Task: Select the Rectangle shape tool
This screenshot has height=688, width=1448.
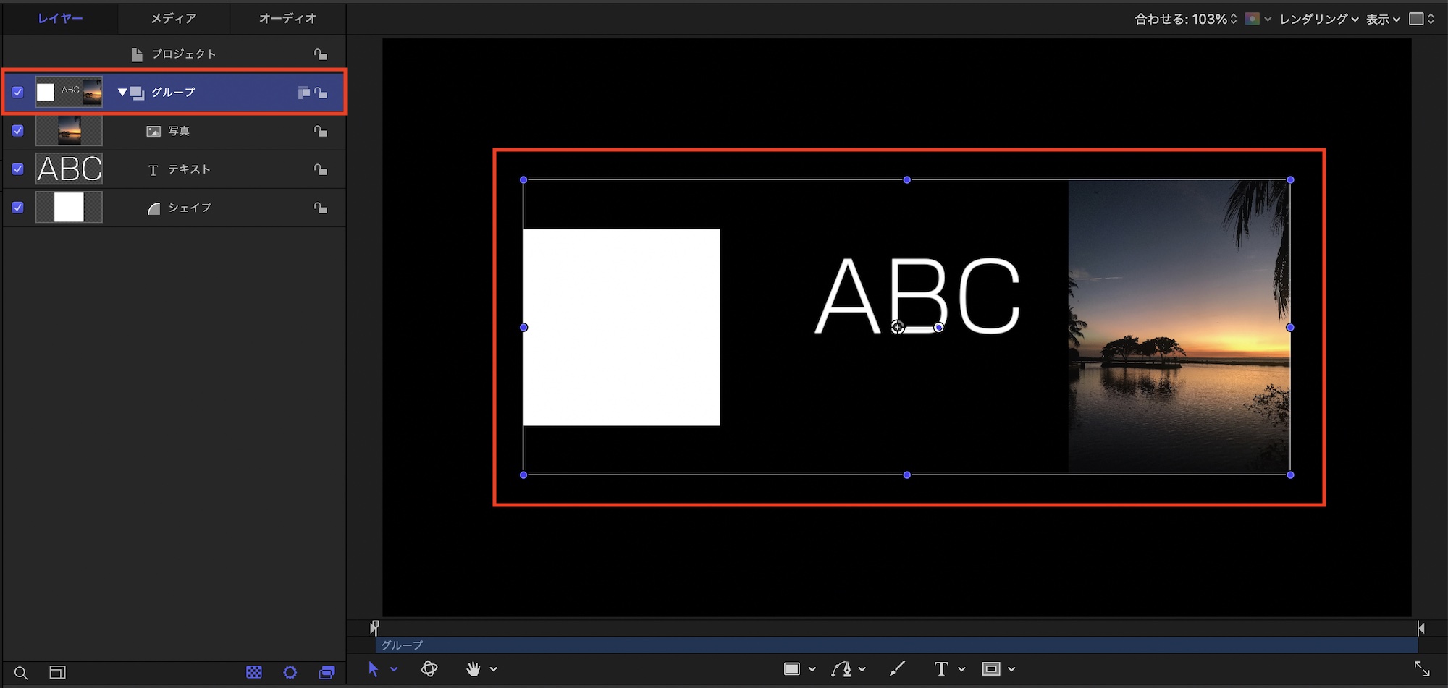Action: pyautogui.click(x=792, y=669)
